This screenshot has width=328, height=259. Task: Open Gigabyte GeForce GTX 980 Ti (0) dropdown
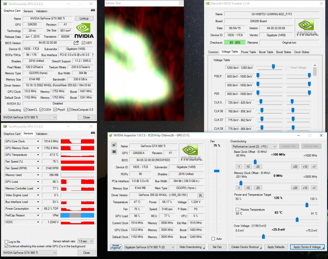click(x=149, y=247)
